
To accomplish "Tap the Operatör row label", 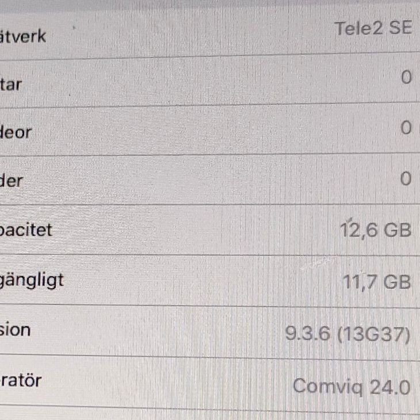I will [21, 380].
